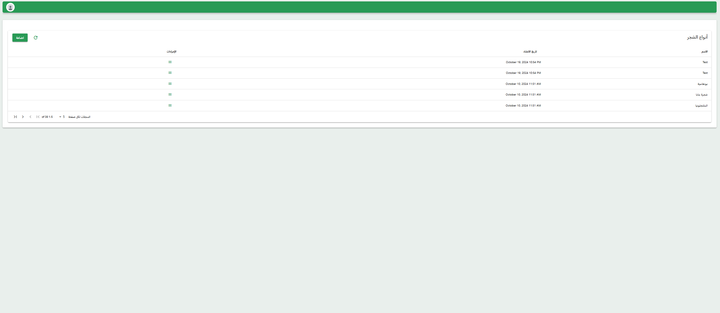
Task: Click the أنواع الشجر page title
Action: tap(697, 37)
